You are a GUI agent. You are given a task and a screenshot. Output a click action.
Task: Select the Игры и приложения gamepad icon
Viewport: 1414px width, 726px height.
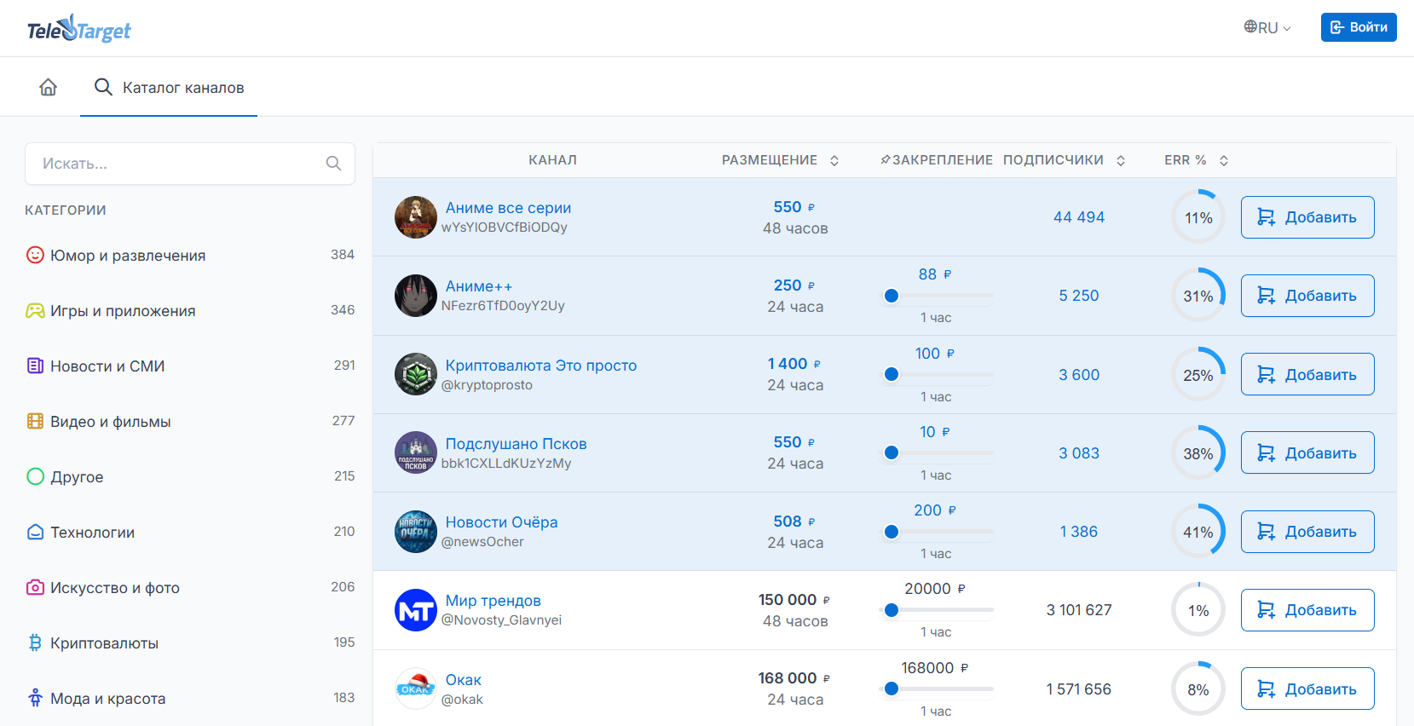35,310
